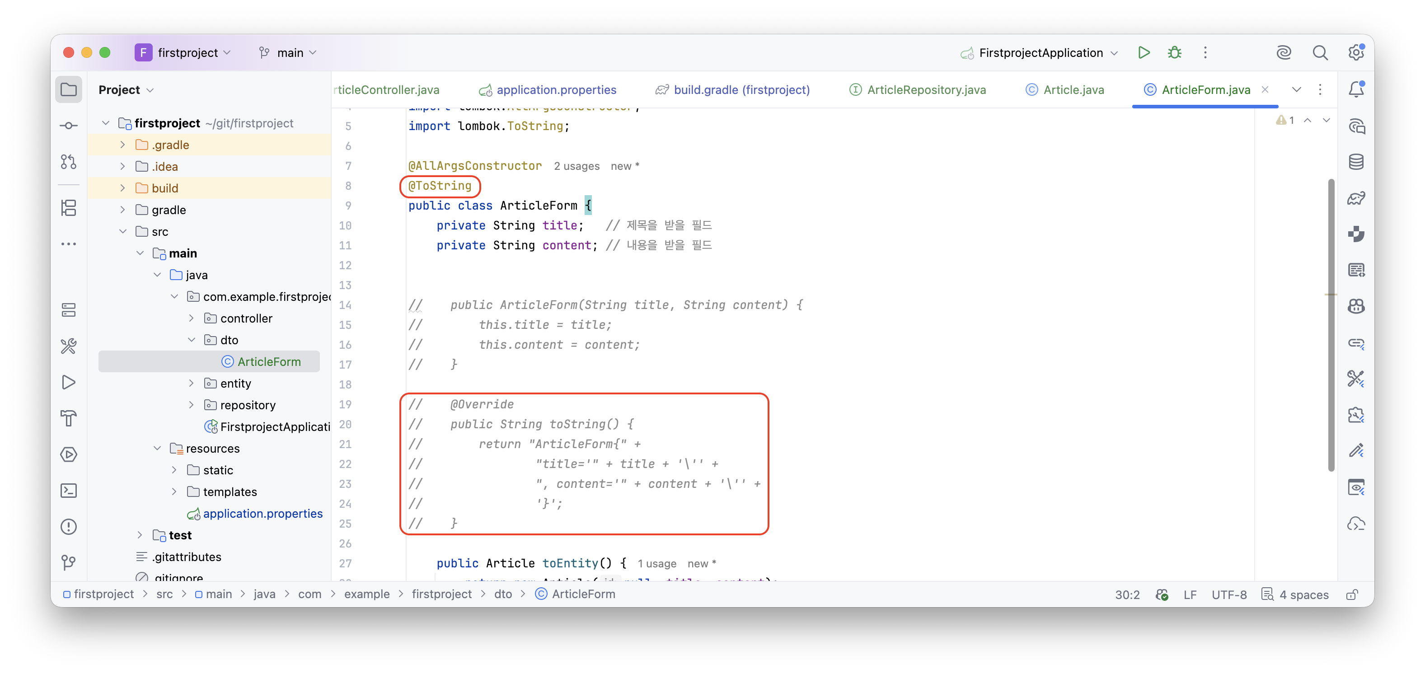This screenshot has width=1425, height=674.
Task: Debug FirstprojectApplication with the bug icon
Action: click(1174, 52)
